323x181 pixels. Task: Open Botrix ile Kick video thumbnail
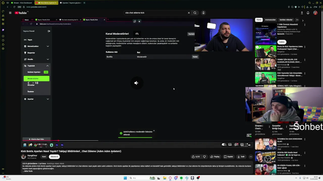(265, 51)
